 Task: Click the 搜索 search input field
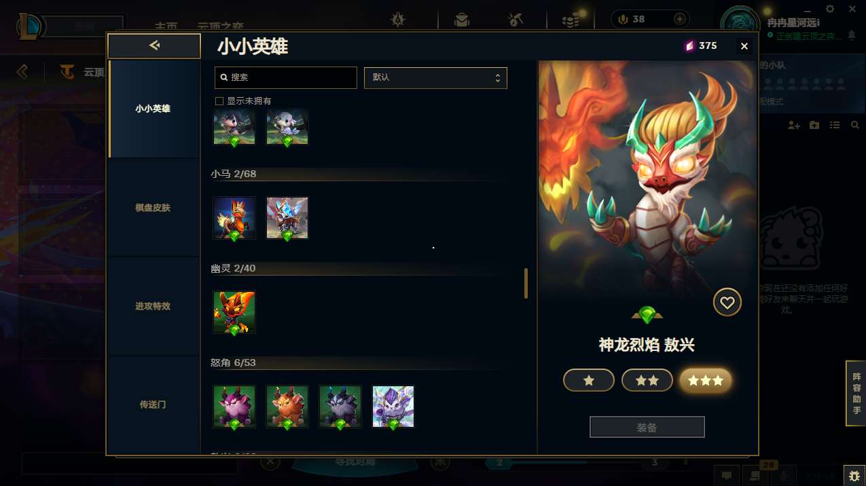[286, 77]
